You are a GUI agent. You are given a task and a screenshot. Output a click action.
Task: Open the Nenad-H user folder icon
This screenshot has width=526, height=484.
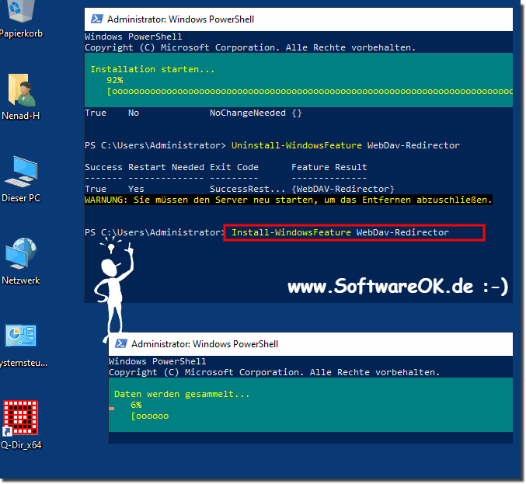click(x=21, y=90)
